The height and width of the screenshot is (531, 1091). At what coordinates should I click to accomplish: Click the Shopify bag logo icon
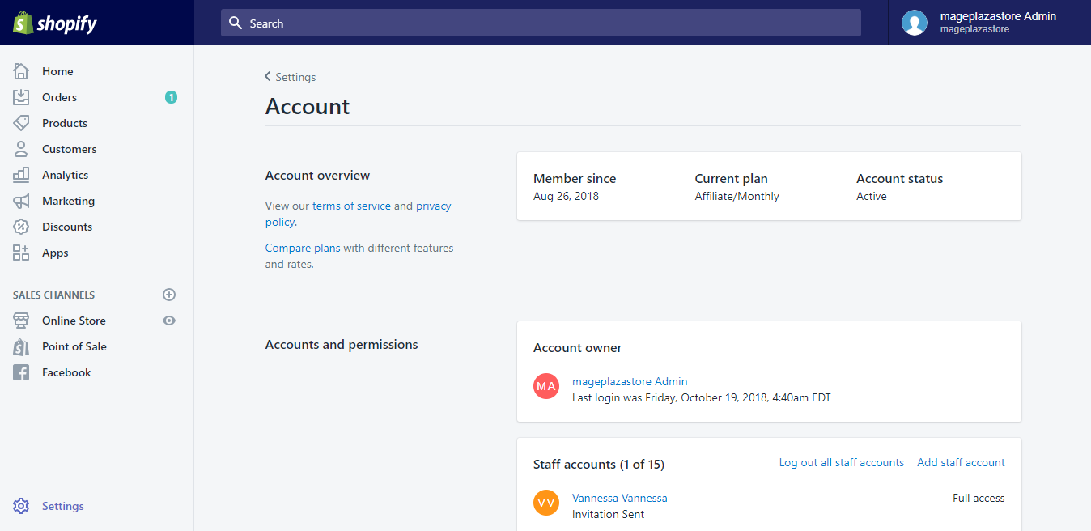coord(22,23)
